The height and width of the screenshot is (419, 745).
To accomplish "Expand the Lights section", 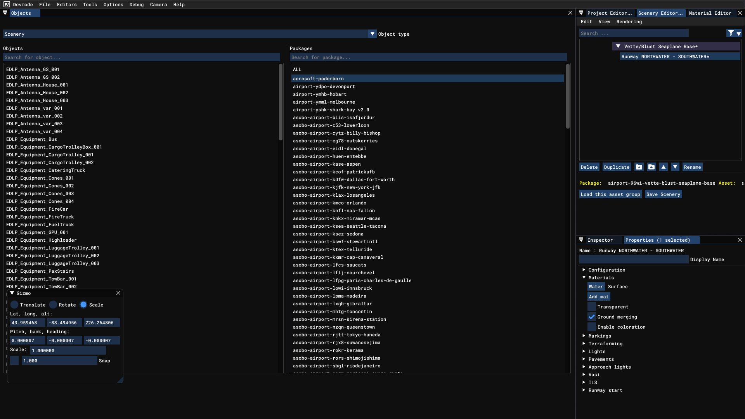I will 584,351.
